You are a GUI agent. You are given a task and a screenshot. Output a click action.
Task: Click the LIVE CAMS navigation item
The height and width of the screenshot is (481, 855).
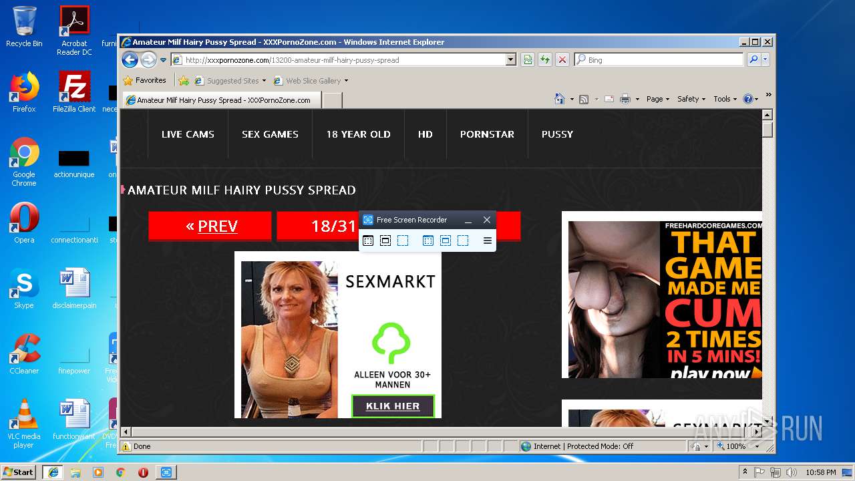[188, 134]
